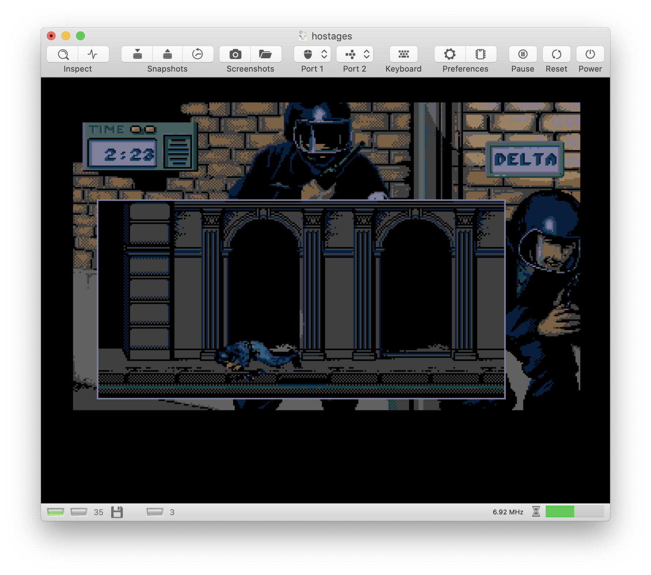Open the Inspector magnifier tool
This screenshot has width=651, height=575.
point(63,54)
